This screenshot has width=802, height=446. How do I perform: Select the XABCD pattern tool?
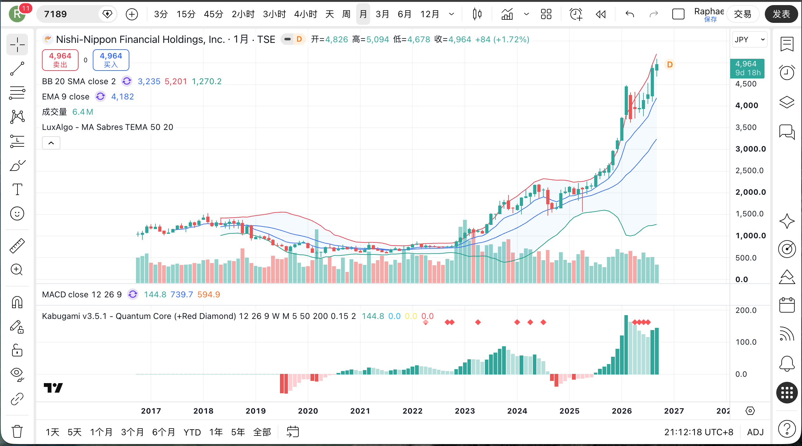pyautogui.click(x=17, y=117)
